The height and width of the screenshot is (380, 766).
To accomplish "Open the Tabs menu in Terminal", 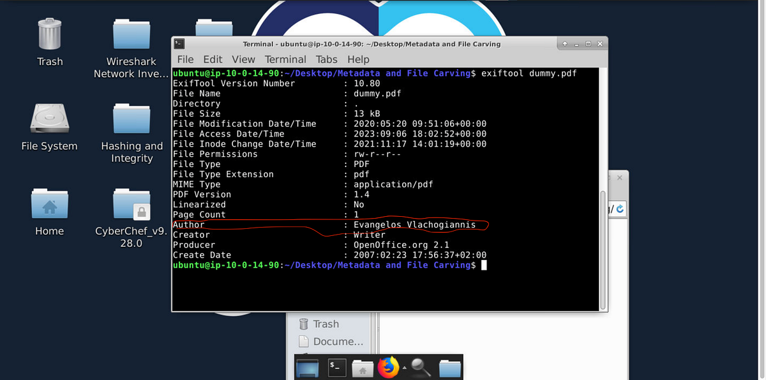I will (x=326, y=59).
